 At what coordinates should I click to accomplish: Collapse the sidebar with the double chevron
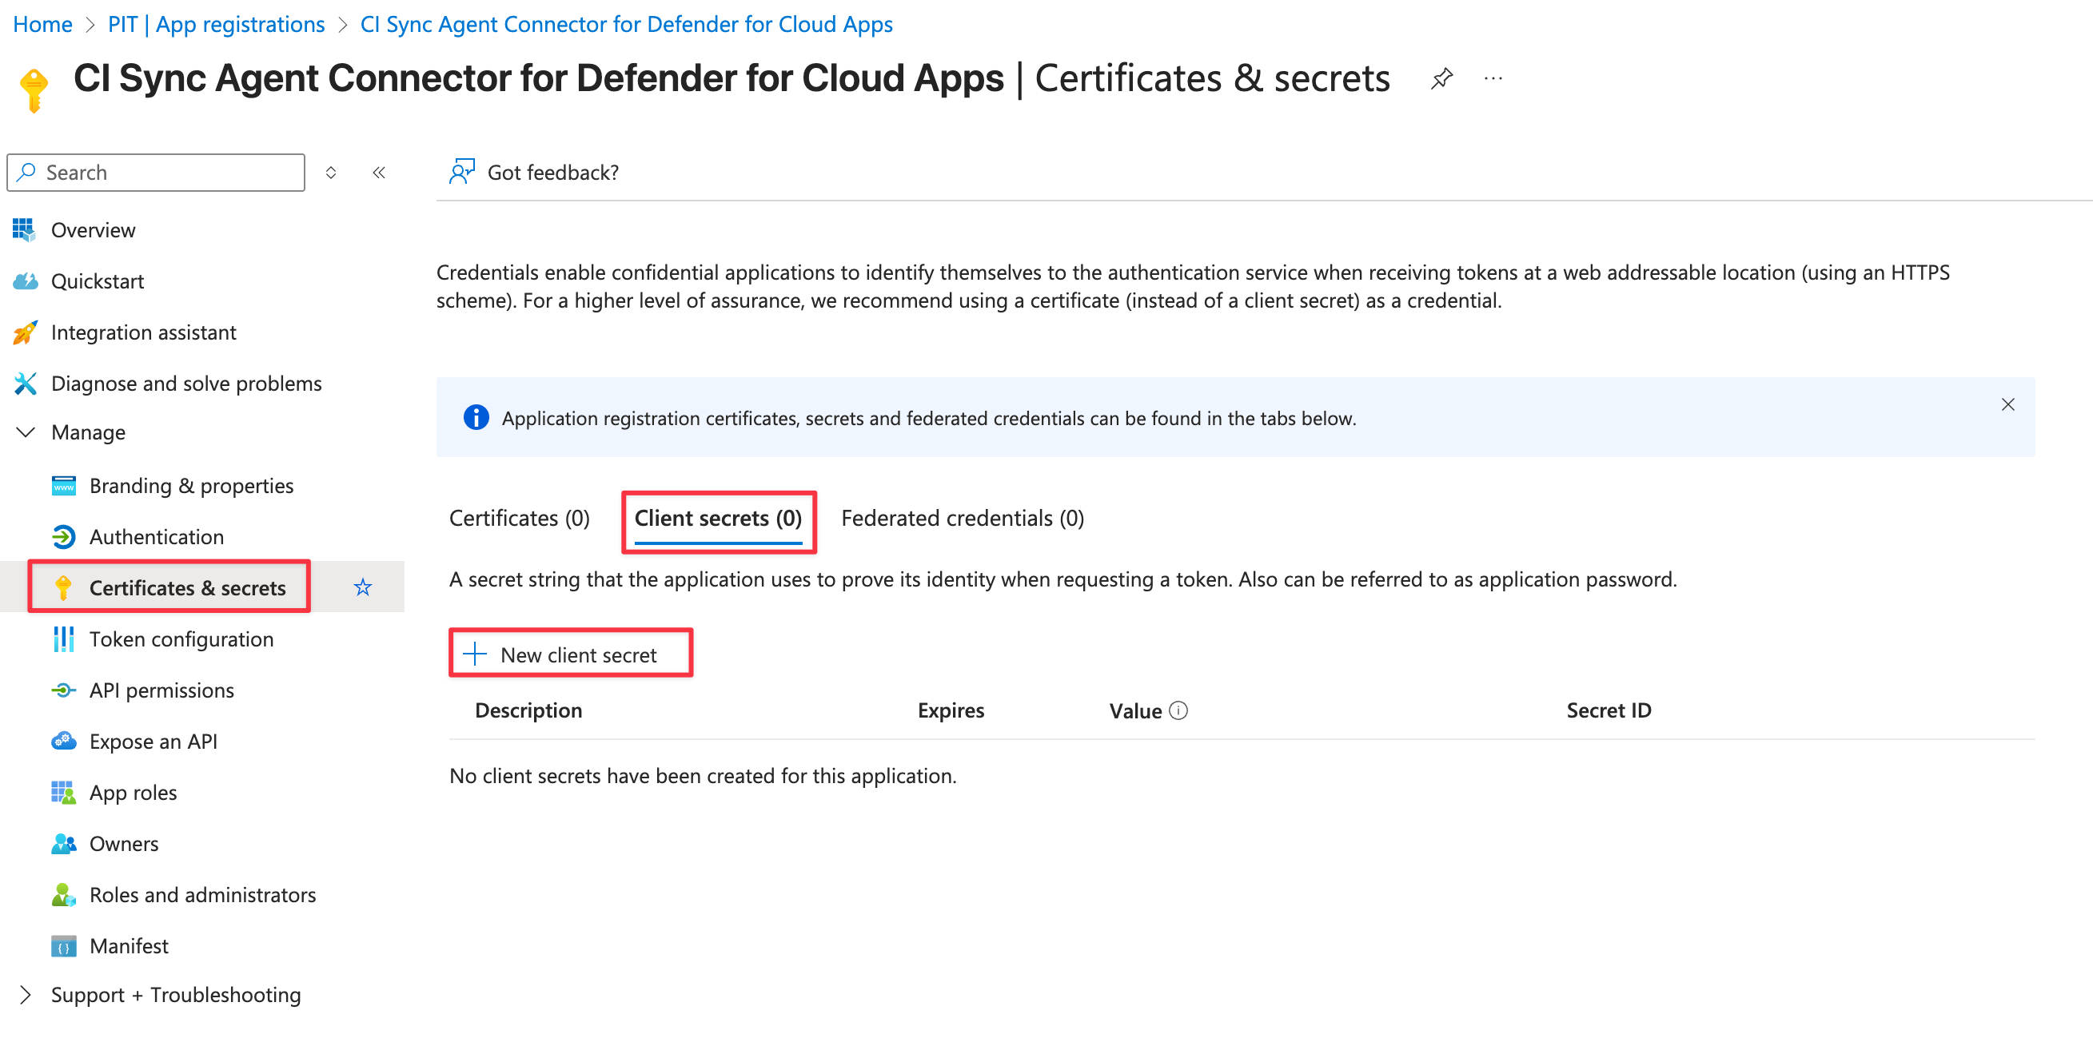coord(379,172)
